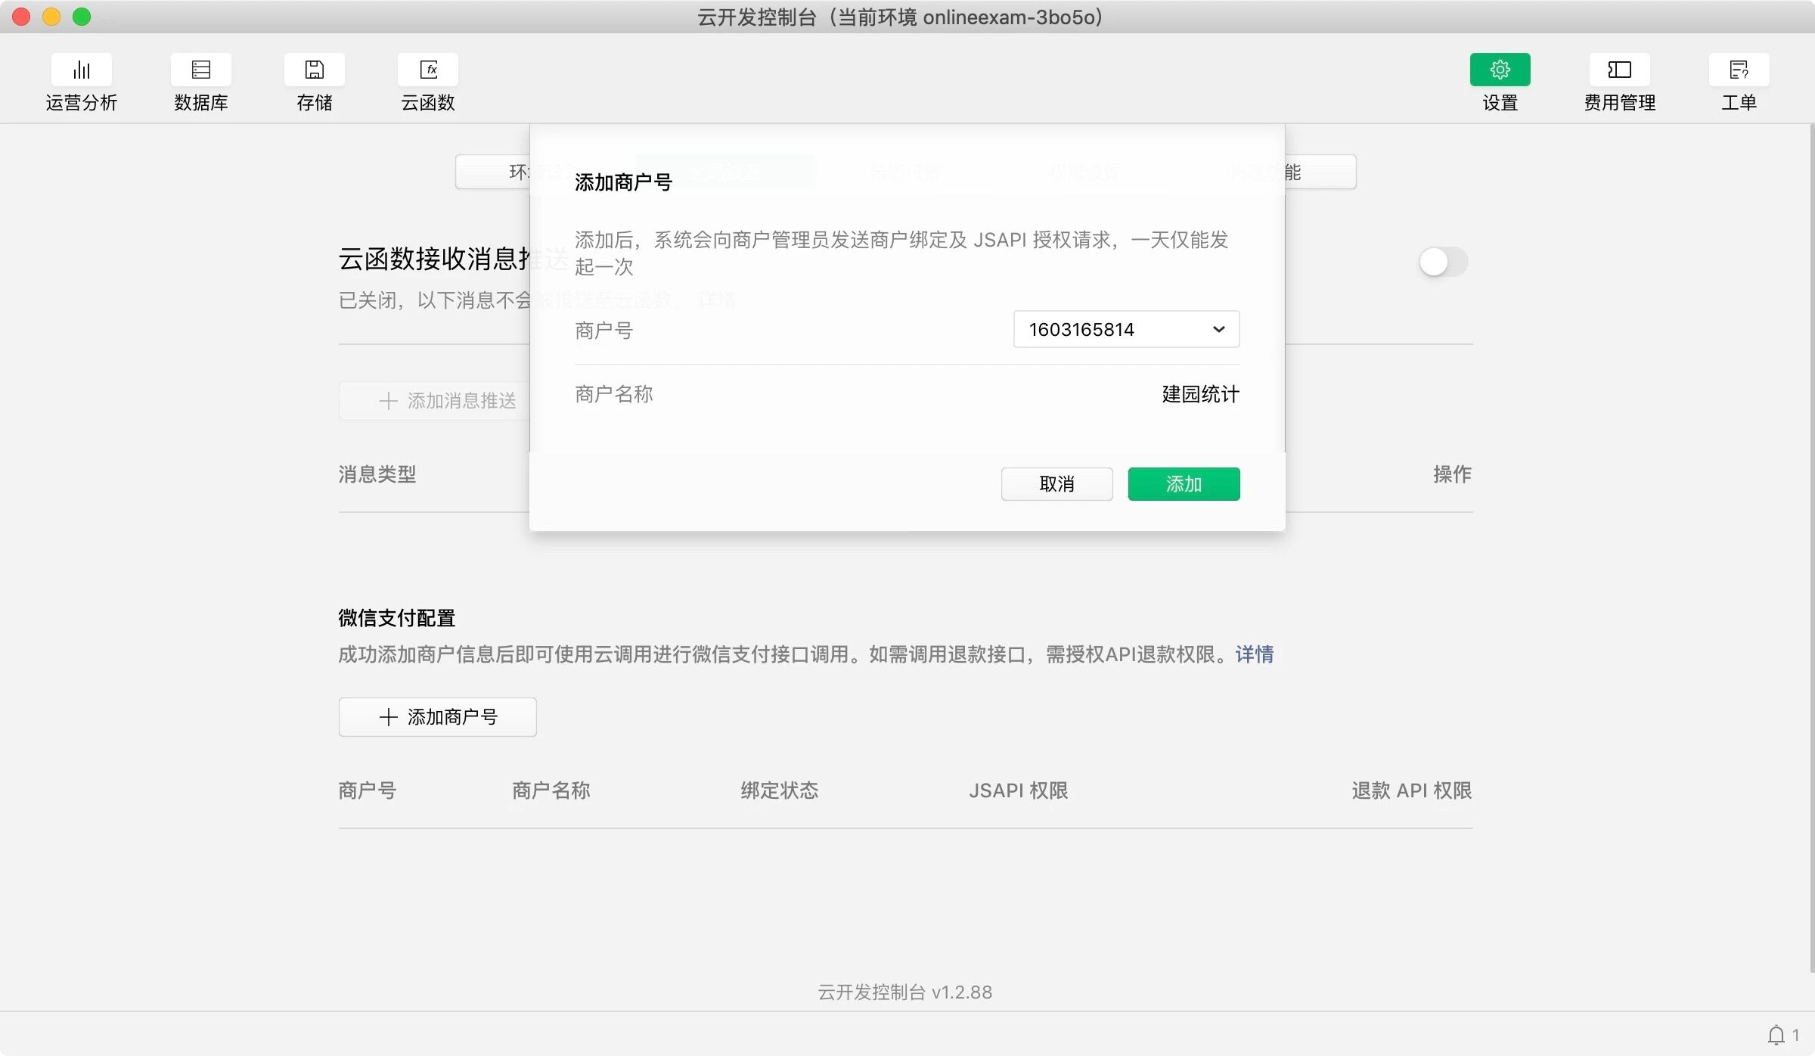Open the 费用管理 billing icon

(x=1619, y=70)
